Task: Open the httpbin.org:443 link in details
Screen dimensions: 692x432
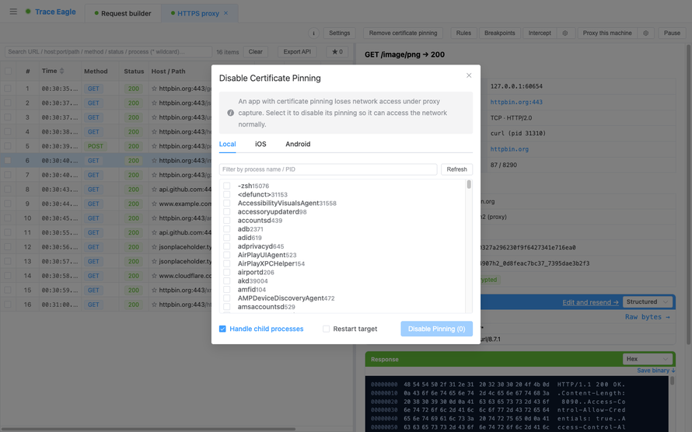Action: point(516,102)
